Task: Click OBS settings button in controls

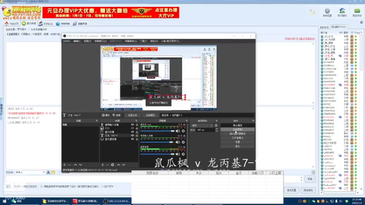Action: click(237, 142)
